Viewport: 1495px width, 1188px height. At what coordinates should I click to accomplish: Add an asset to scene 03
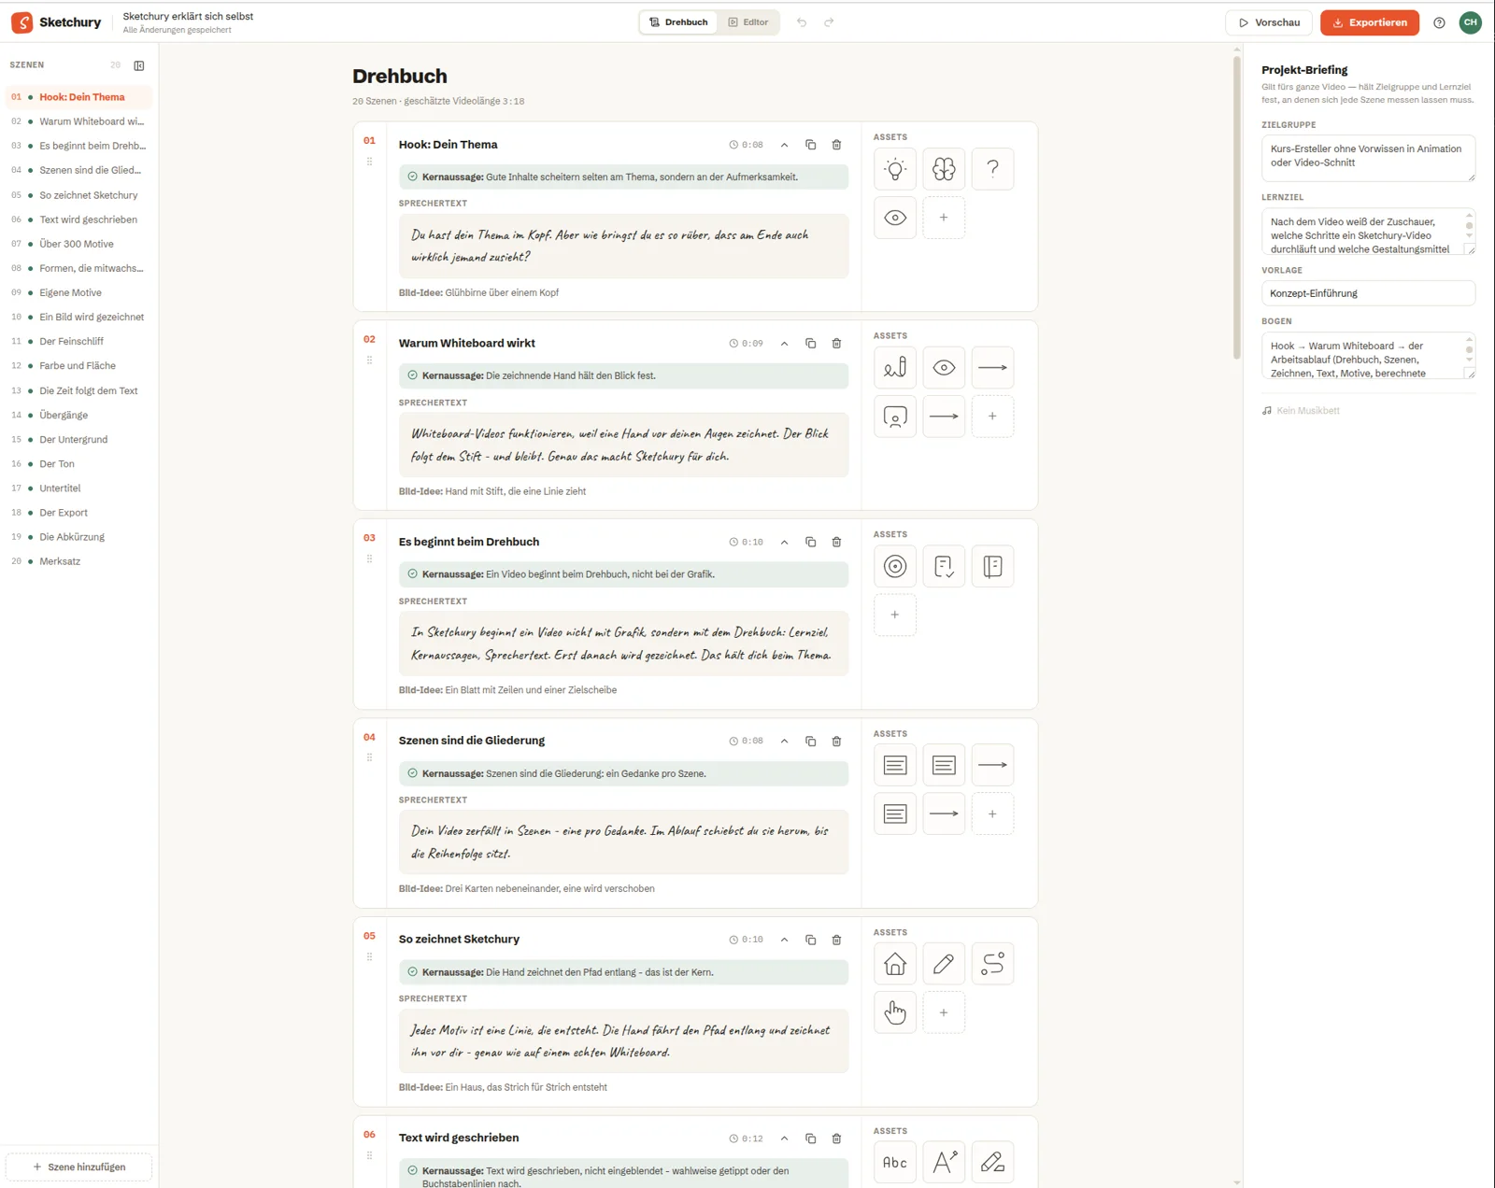[895, 615]
